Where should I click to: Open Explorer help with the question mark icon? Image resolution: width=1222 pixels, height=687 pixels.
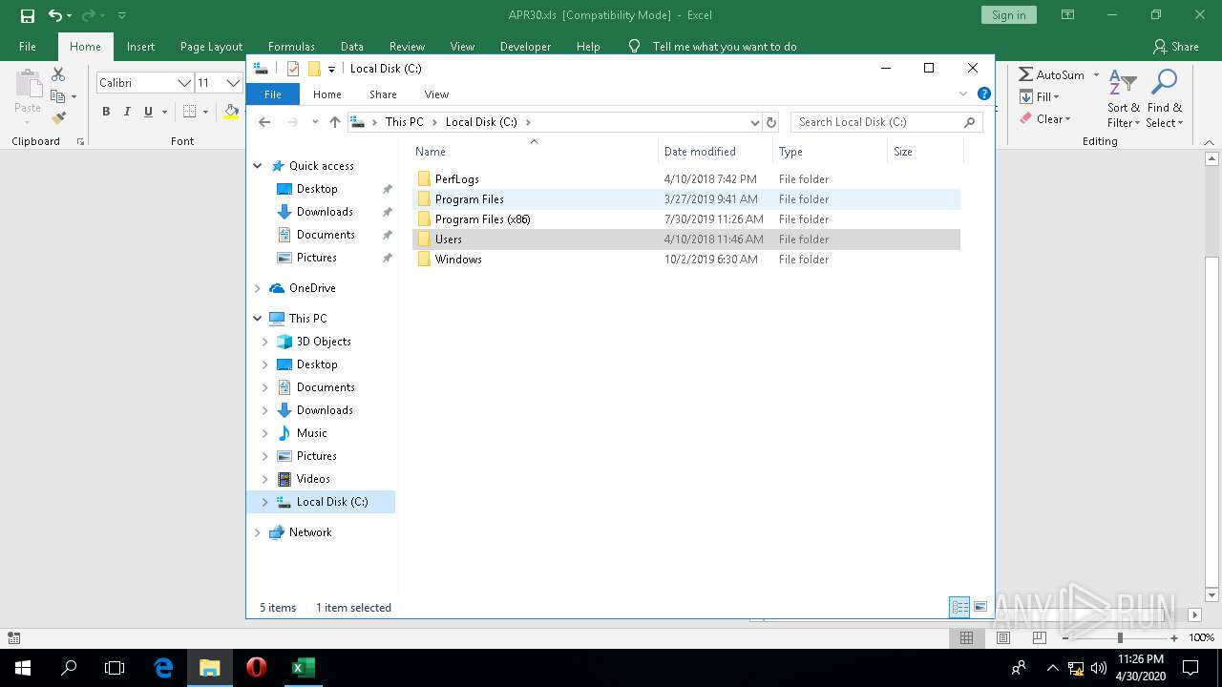[984, 94]
